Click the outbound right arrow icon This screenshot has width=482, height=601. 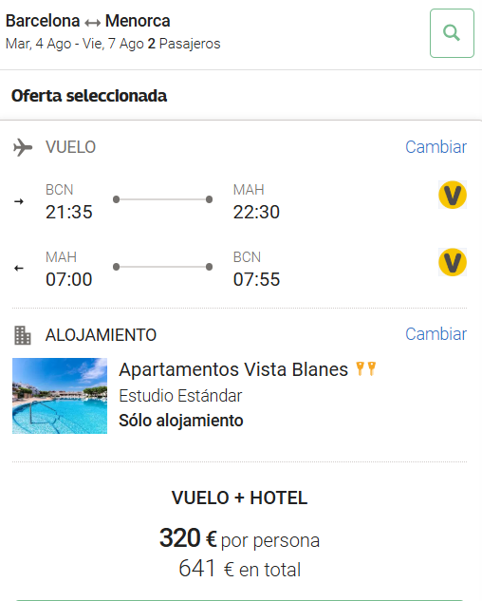19,201
